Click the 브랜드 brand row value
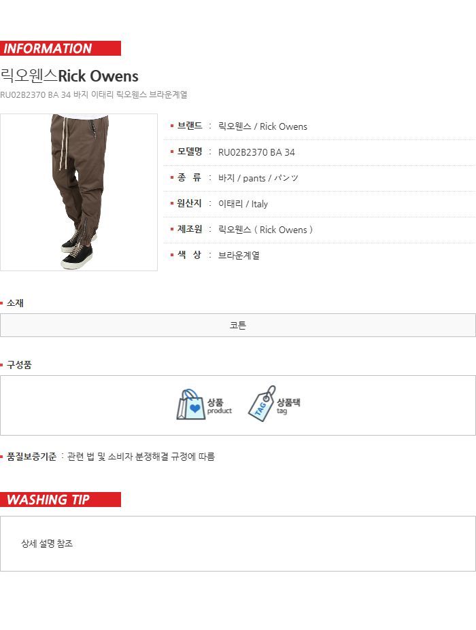This screenshot has height=630, width=476. pos(262,126)
